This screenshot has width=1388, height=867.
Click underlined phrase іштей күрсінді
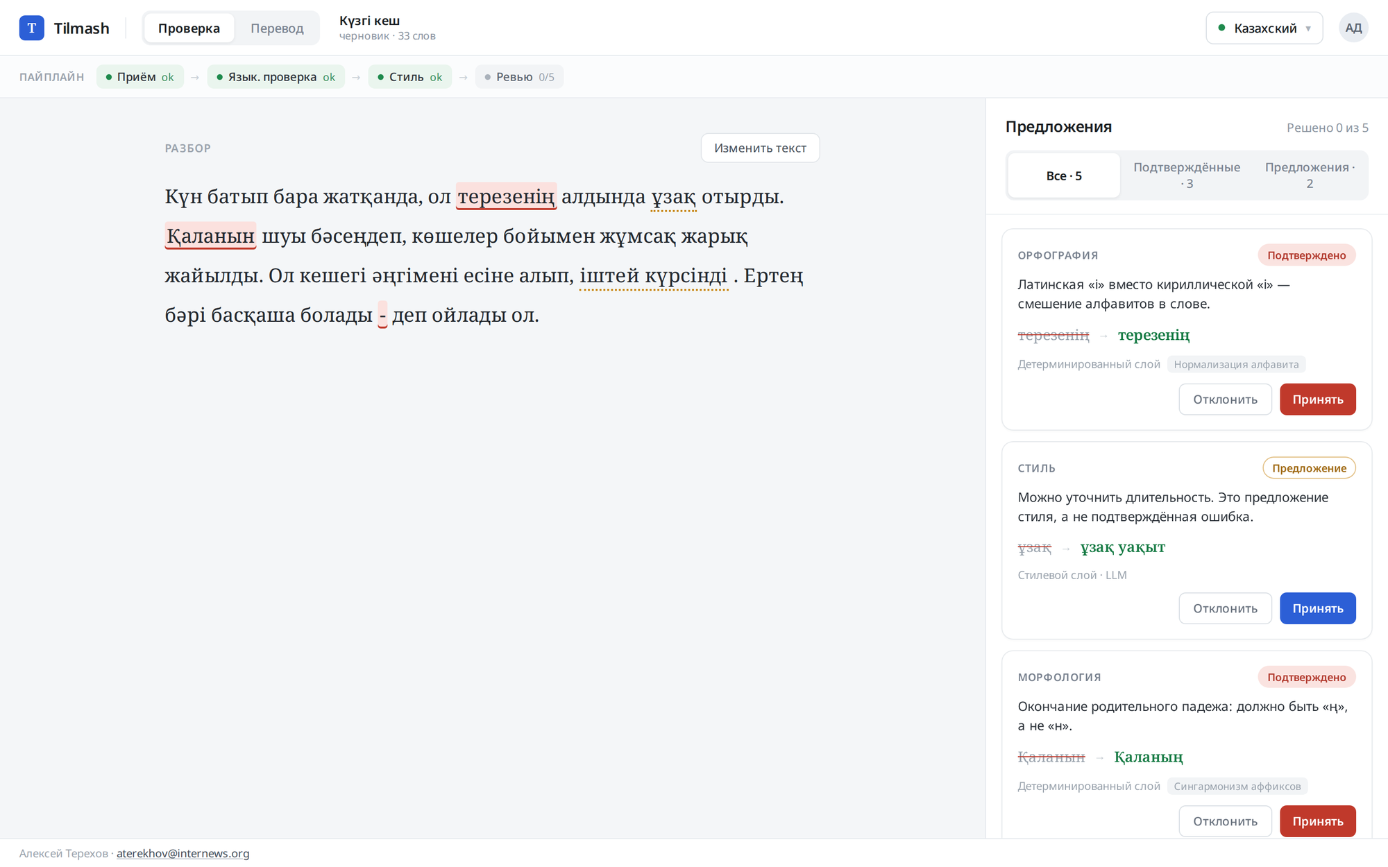(654, 275)
